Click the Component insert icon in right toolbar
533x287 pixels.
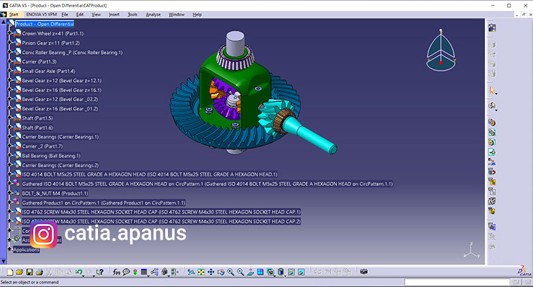tap(492, 123)
